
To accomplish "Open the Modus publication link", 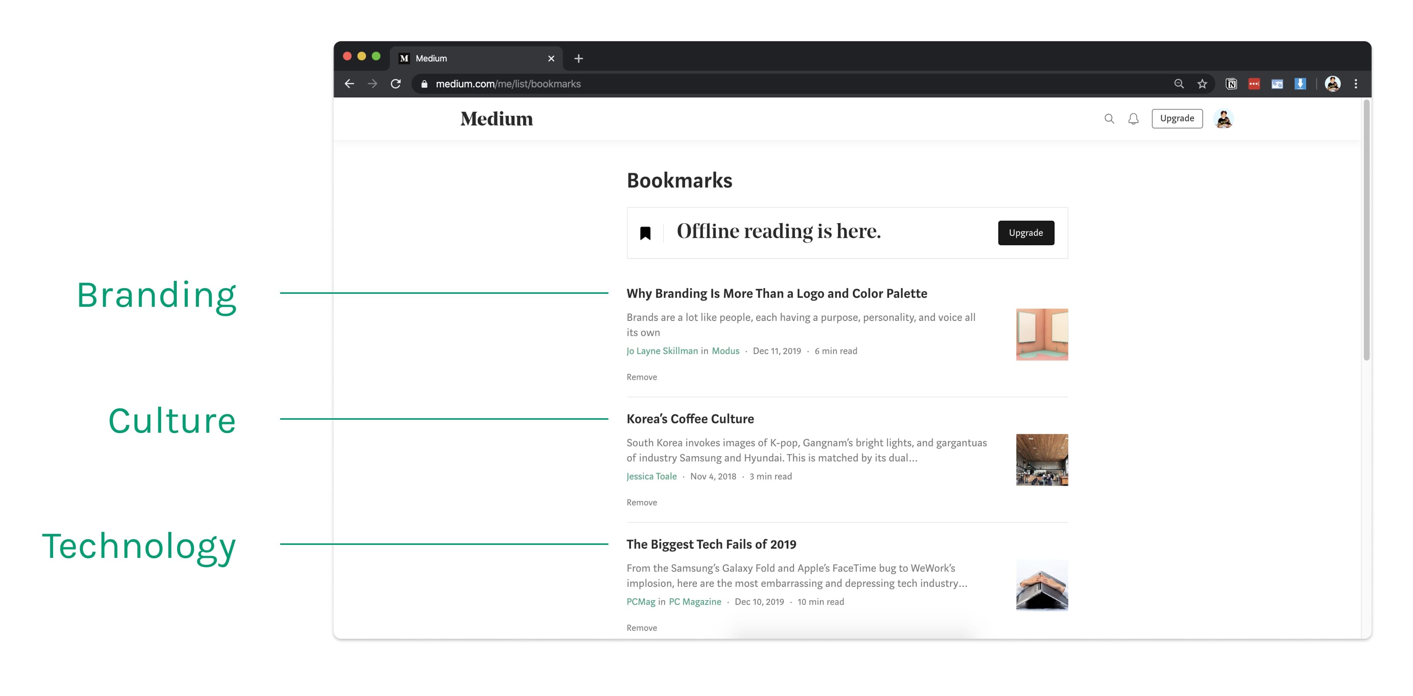I will tap(725, 351).
